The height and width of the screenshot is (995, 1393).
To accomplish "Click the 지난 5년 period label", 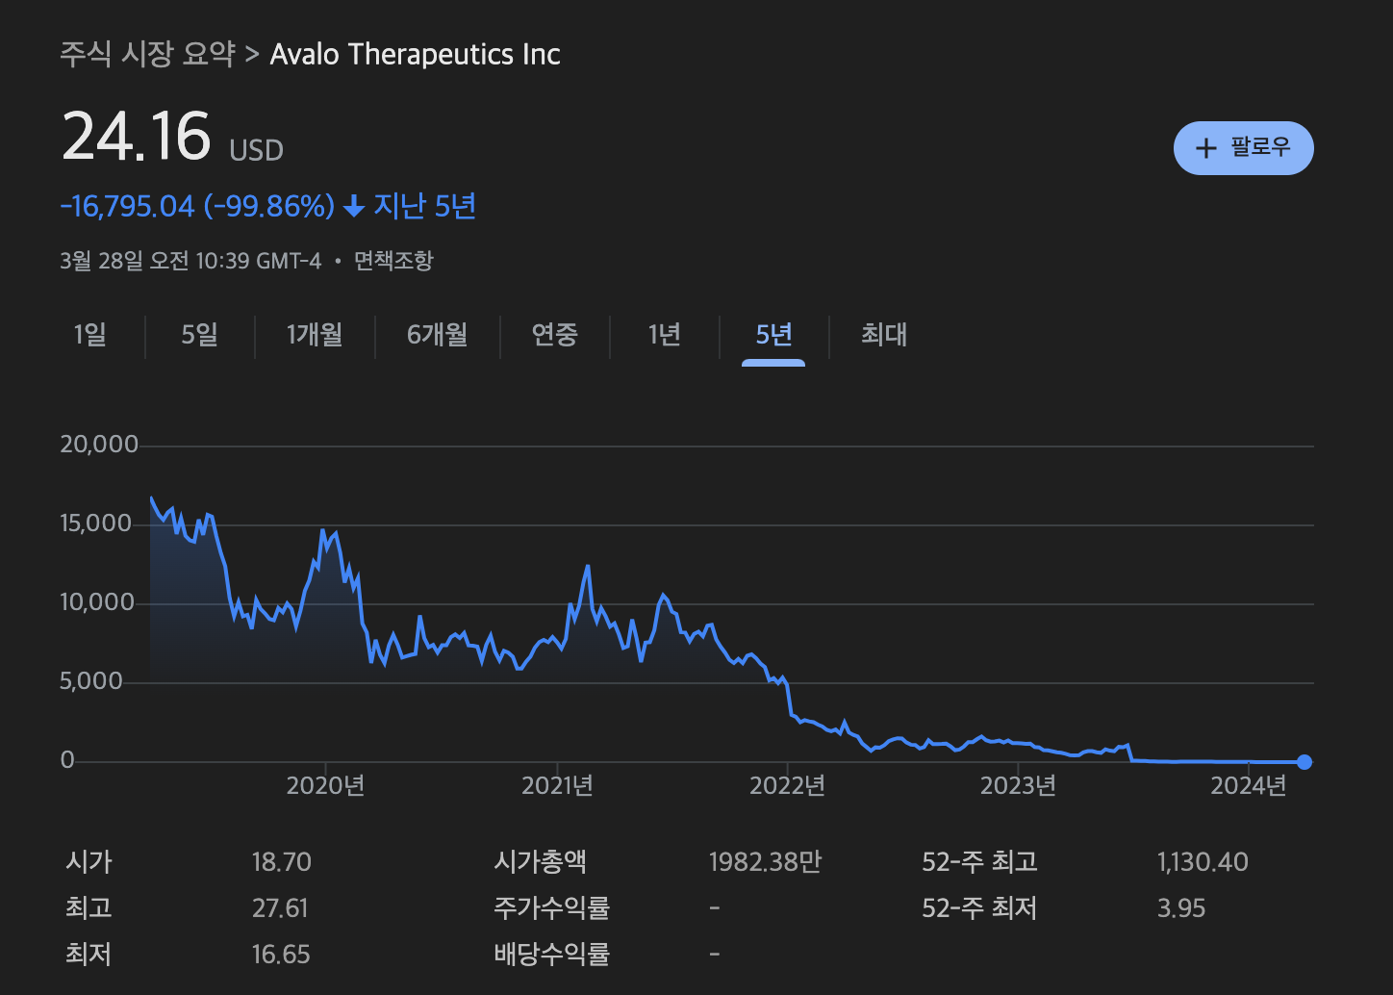I will tap(424, 206).
